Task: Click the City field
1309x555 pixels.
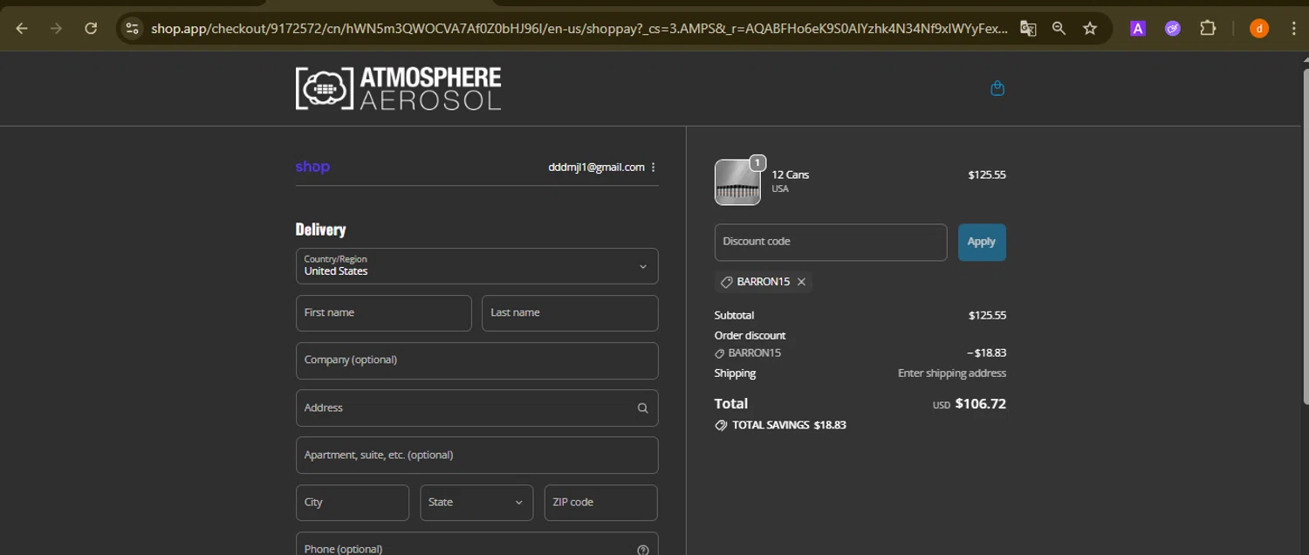Action: tap(353, 503)
